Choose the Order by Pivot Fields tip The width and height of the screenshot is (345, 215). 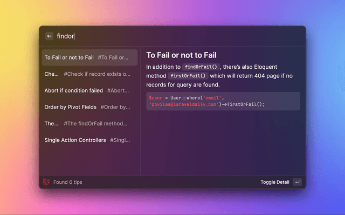click(x=90, y=107)
